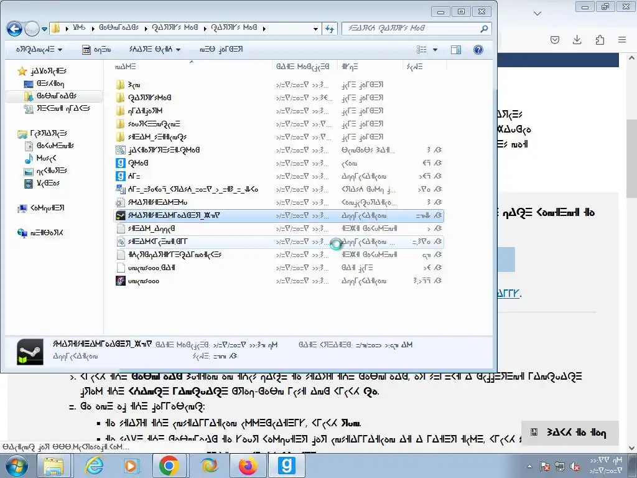This screenshot has width=637, height=478.
Task: Click the Back arrow in Explorer
Action: 15,29
